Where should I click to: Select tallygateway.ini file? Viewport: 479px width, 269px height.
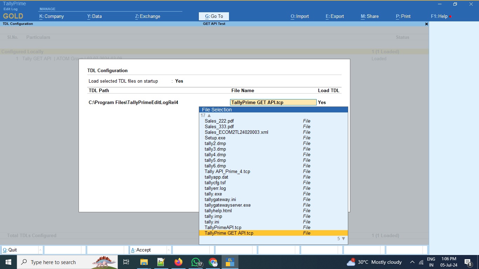pyautogui.click(x=274, y=199)
